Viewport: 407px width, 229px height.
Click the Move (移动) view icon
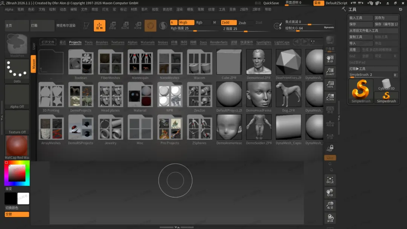[x=330, y=193]
